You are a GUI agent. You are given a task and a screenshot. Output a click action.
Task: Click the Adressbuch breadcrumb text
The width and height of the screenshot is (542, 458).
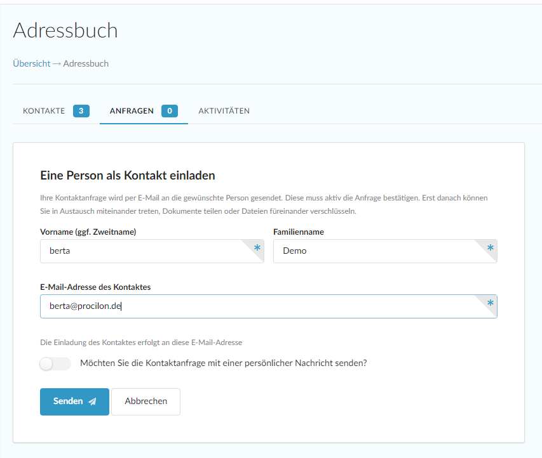(x=86, y=63)
